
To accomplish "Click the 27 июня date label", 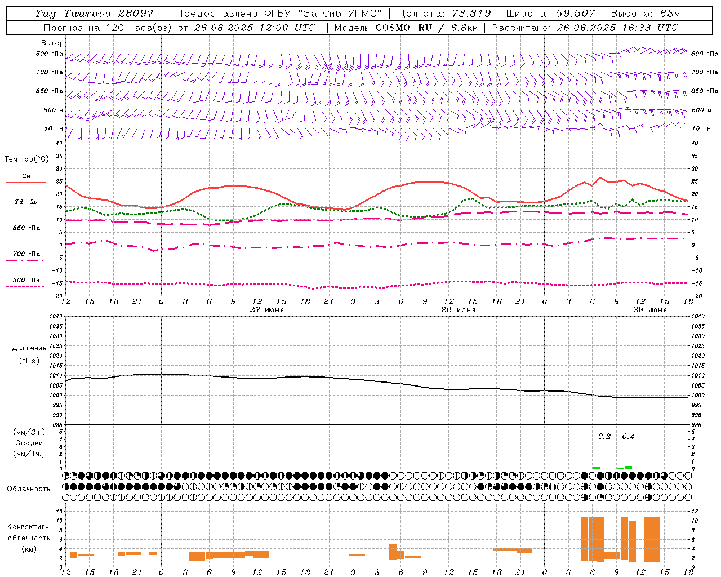I will [266, 310].
